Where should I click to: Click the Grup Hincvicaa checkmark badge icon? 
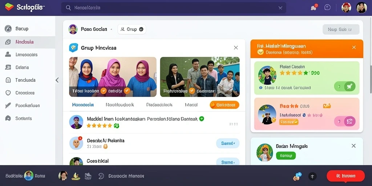[73, 48]
